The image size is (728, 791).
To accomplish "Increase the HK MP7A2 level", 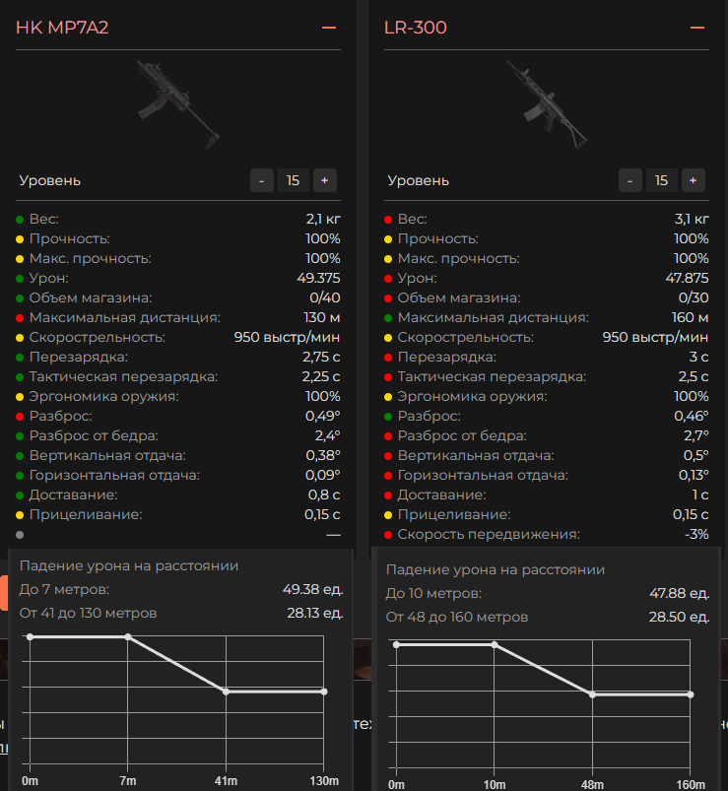I will click(325, 180).
